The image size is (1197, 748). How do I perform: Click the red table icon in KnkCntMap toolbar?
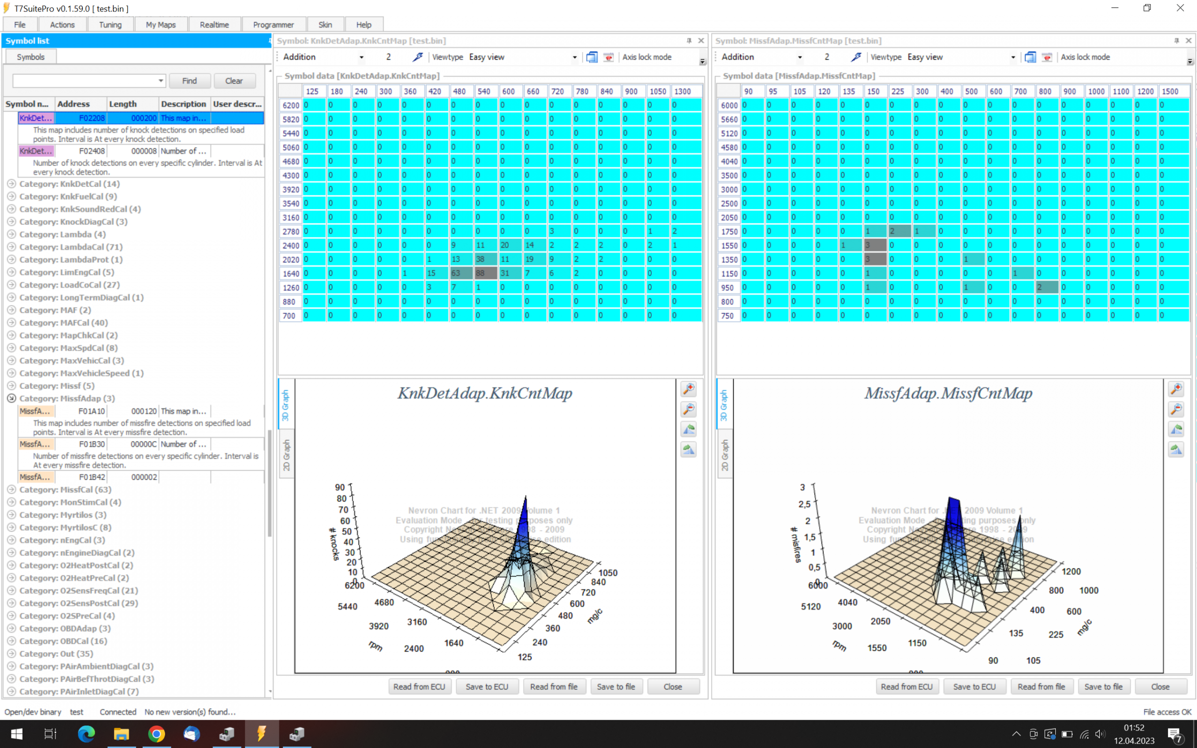608,57
